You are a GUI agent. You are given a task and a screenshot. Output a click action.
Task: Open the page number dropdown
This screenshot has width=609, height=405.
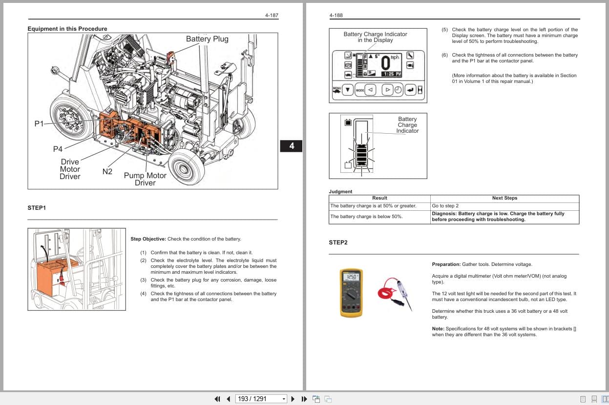[283, 399]
